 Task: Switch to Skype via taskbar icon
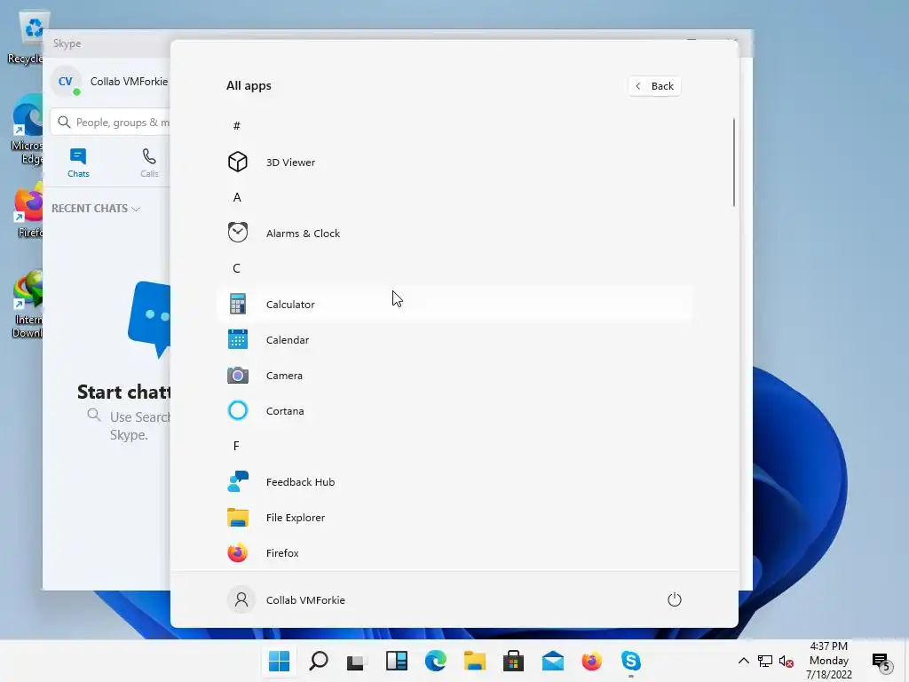[631, 661]
